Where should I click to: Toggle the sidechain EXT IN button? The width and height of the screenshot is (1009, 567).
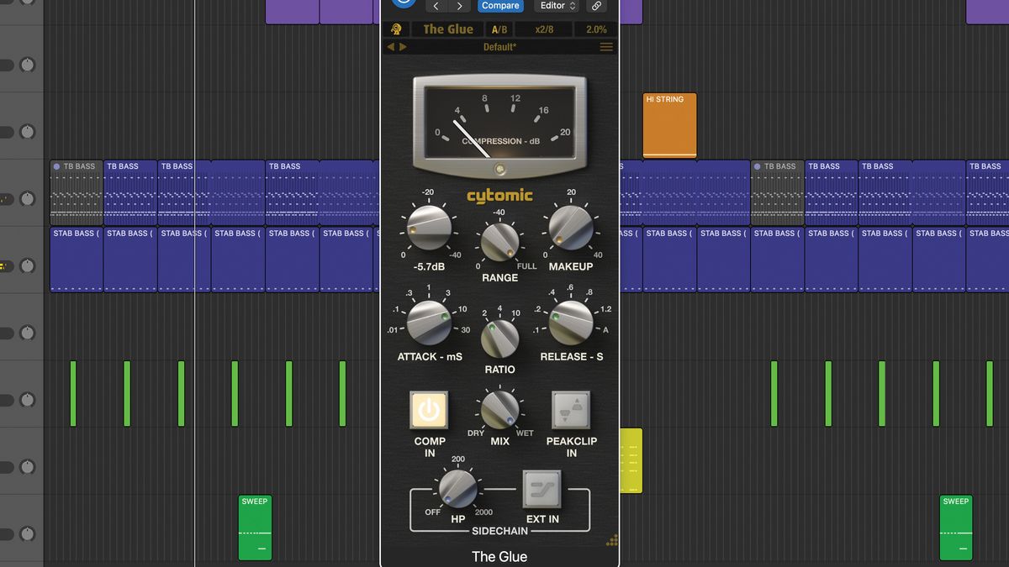pos(542,489)
